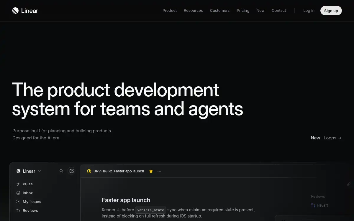Click the Revert item under Reviews
Viewport: 354px width, 221px height.
(x=319, y=205)
